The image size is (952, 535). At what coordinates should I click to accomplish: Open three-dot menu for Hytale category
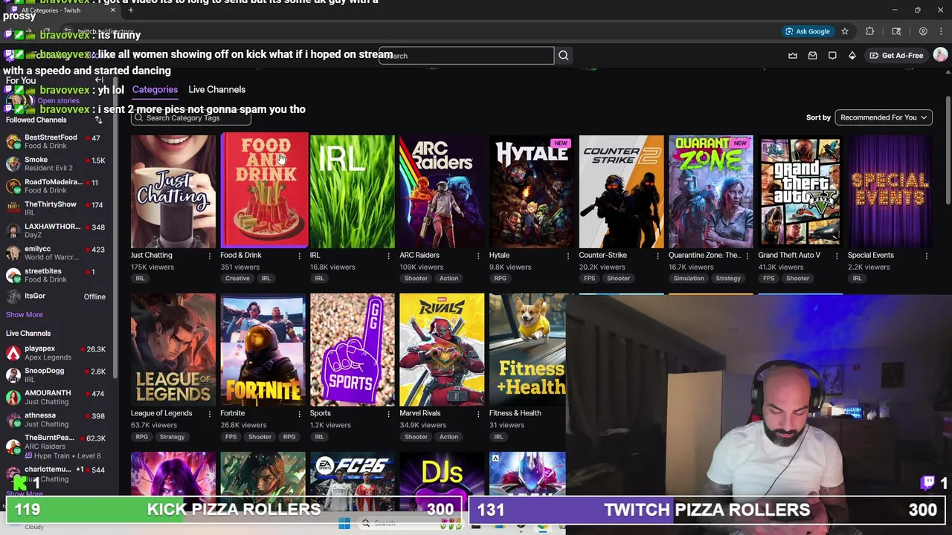[567, 256]
